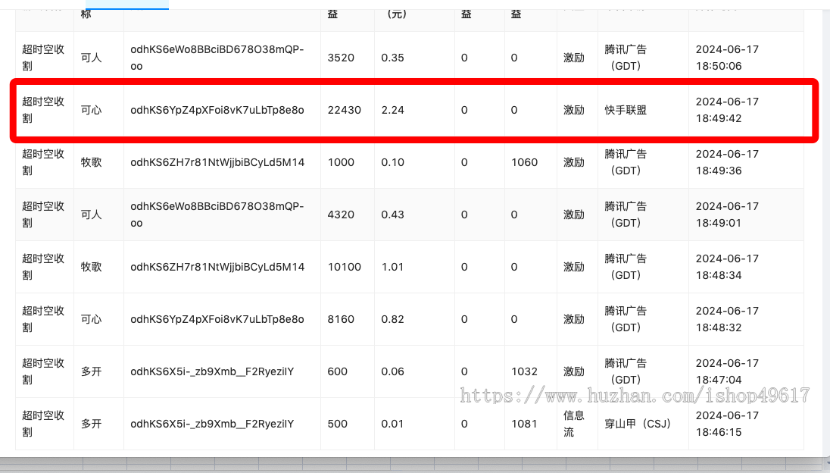Click 多开 in the 600 revenue row
The image size is (830, 473).
(91, 372)
